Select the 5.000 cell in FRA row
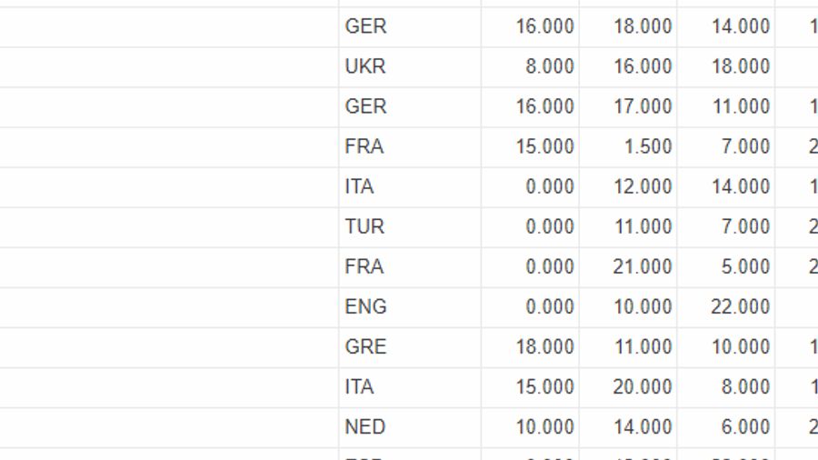The height and width of the screenshot is (460, 818). click(726, 267)
